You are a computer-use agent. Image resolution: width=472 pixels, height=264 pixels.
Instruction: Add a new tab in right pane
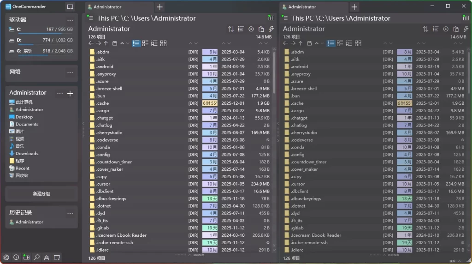[354, 7]
